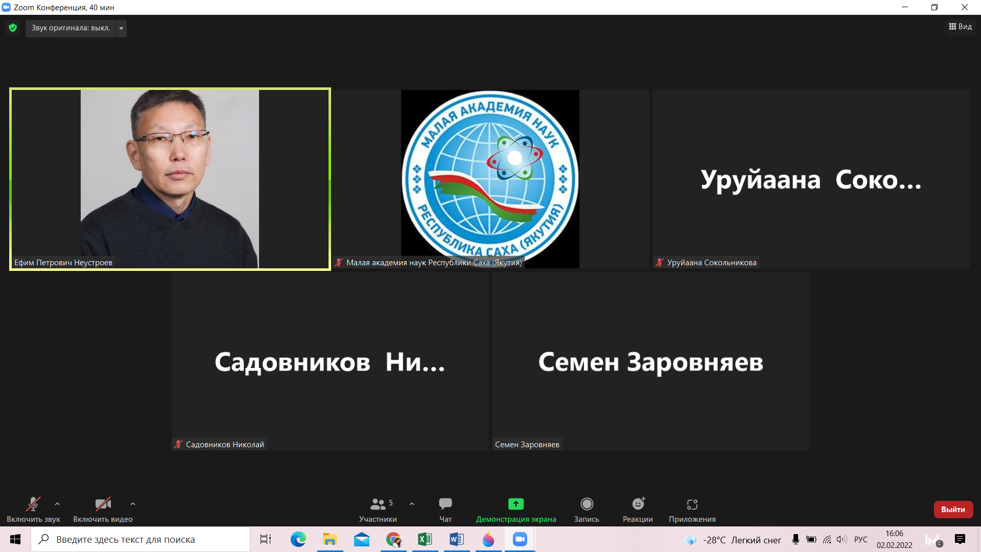981x552 pixels.
Task: Toggle original sound setting button
Action: 71,28
